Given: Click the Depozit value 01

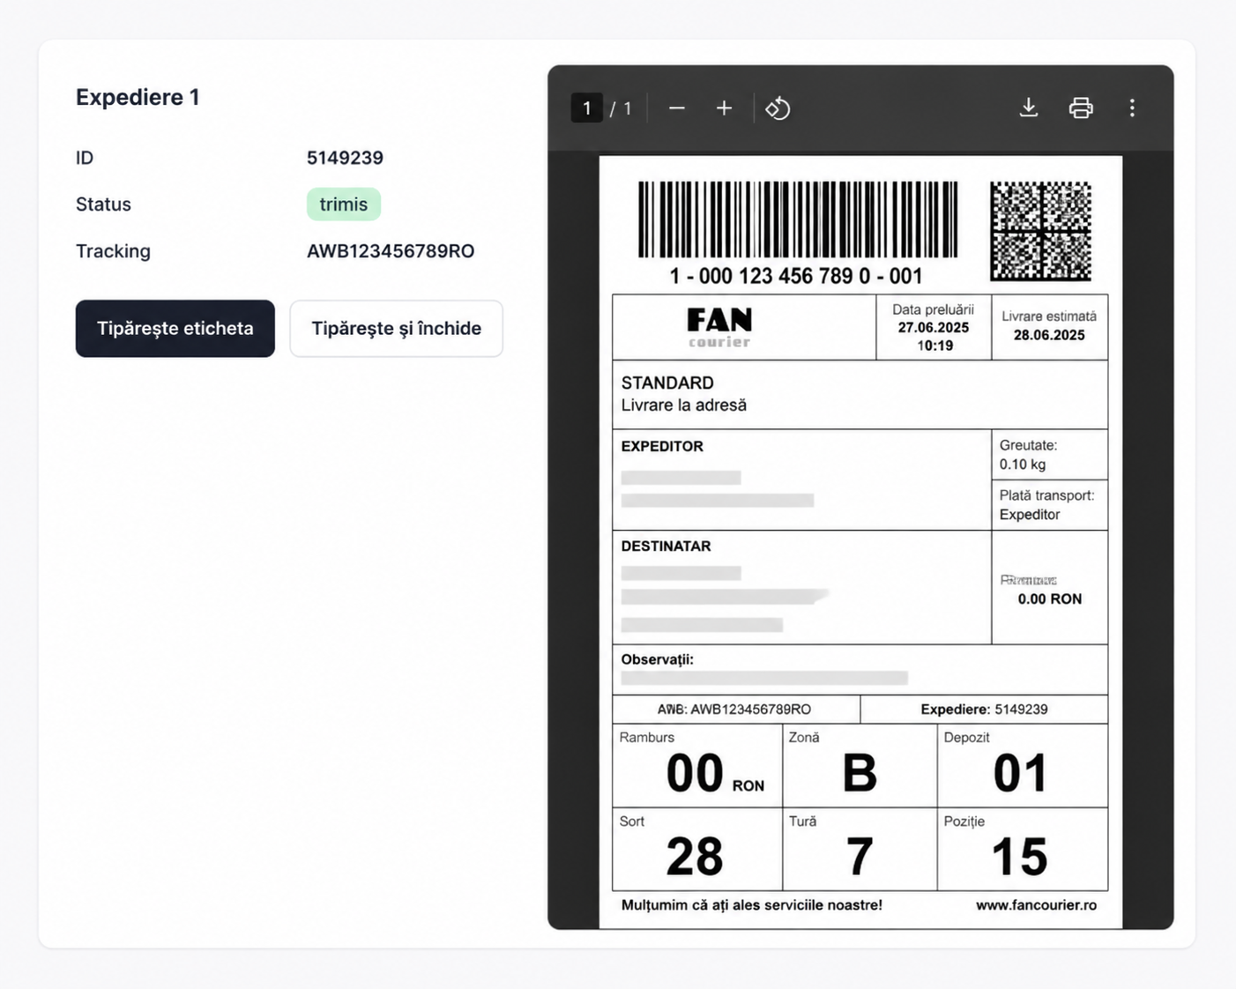Looking at the screenshot, I should [1020, 773].
